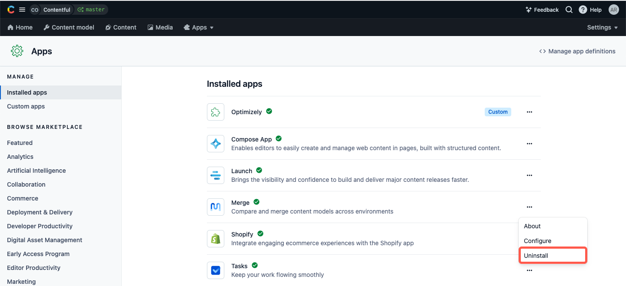Click Optimizely app name
The height and width of the screenshot is (286, 626).
(x=246, y=112)
